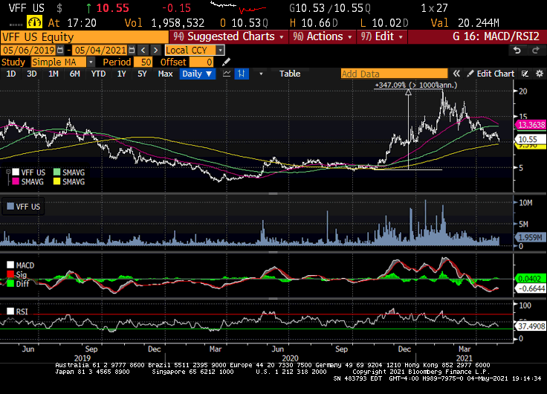
Task: Click the intraday sparkline mini chart
Action: 239,7
